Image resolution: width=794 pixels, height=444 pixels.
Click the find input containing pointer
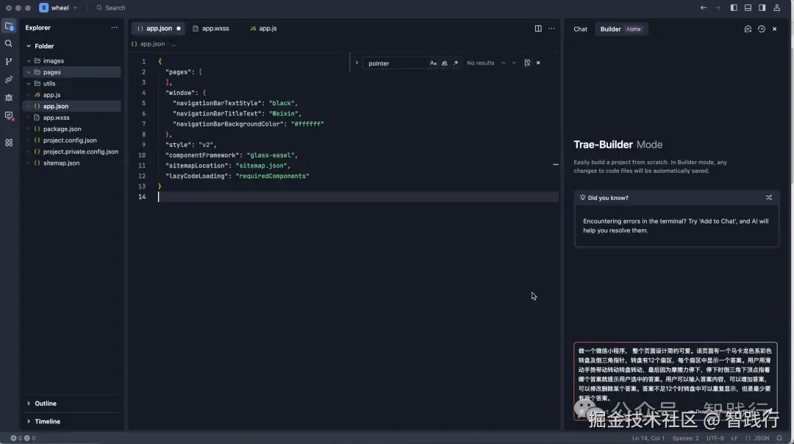[x=396, y=63]
